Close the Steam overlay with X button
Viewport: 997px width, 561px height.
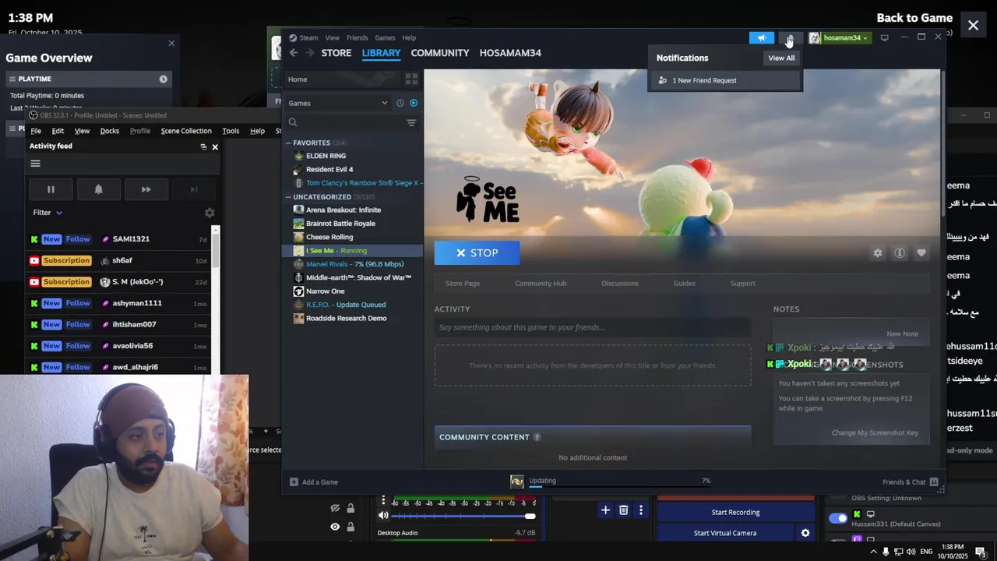tap(973, 26)
